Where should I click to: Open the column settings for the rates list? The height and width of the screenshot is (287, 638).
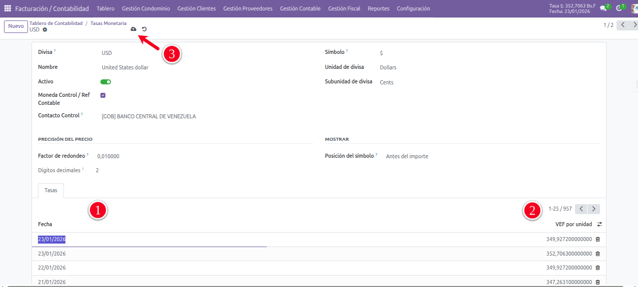pyautogui.click(x=600, y=225)
